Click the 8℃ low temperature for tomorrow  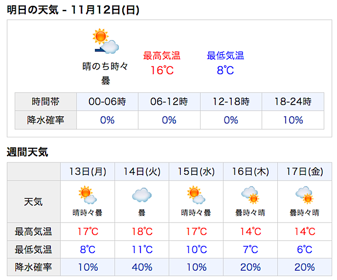[225, 70]
